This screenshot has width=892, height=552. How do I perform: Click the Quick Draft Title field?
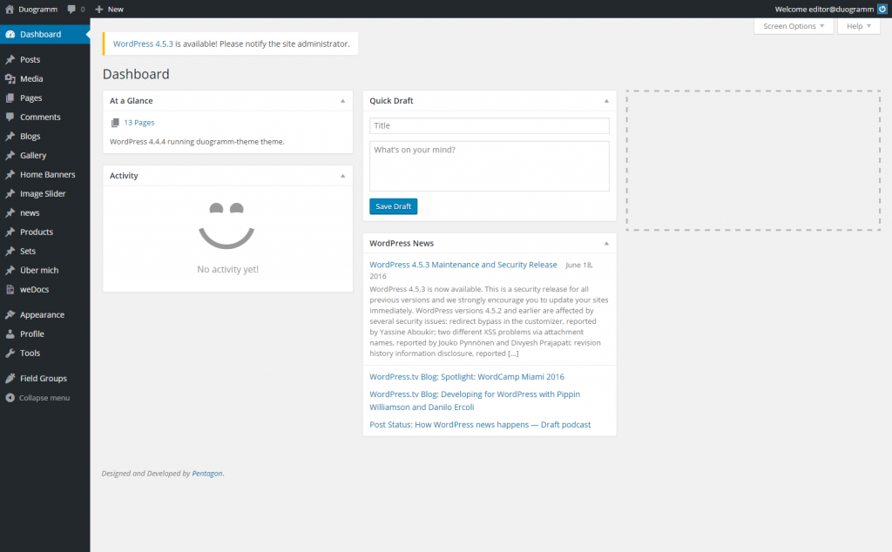click(490, 125)
